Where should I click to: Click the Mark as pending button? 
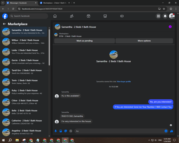pyautogui.click(x=84, y=41)
